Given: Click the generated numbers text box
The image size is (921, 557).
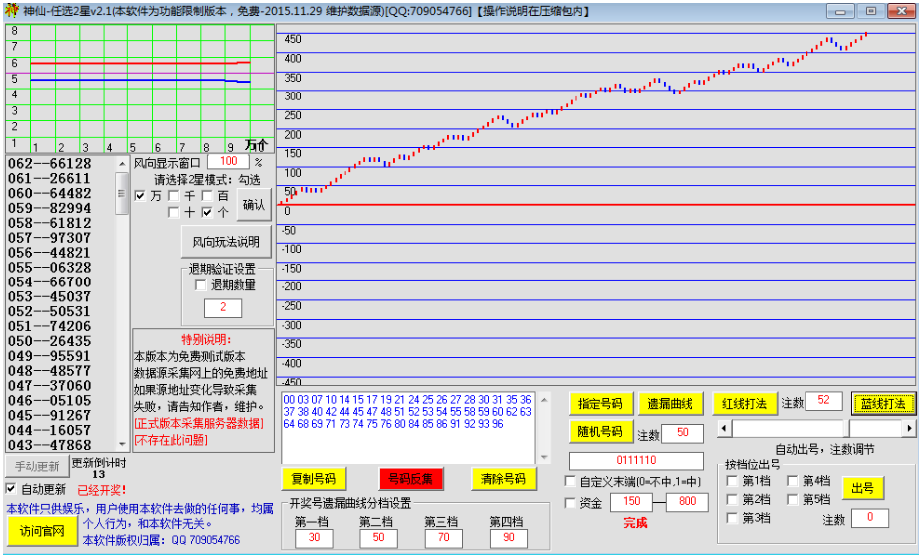Looking at the screenshot, I should coord(408,428).
